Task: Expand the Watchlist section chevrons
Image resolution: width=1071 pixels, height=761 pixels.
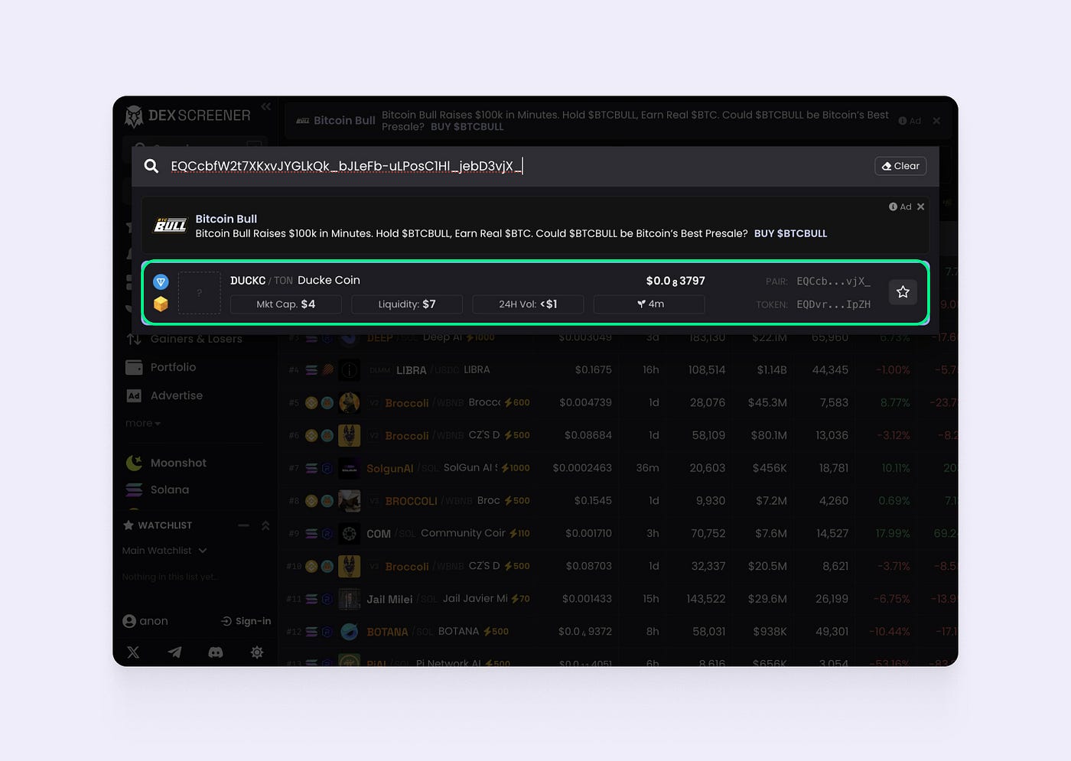Action: point(265,525)
